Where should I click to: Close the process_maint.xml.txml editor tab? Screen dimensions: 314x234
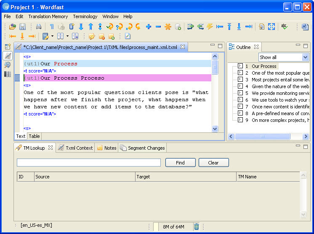[183, 47]
